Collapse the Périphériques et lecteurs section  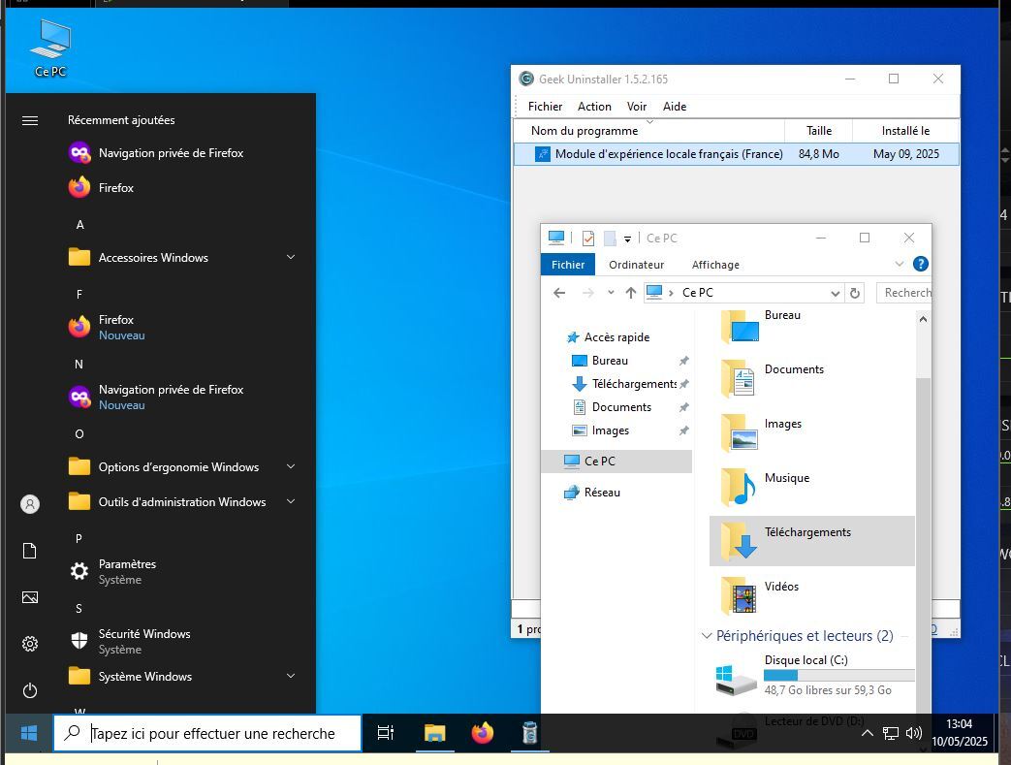pyautogui.click(x=707, y=636)
